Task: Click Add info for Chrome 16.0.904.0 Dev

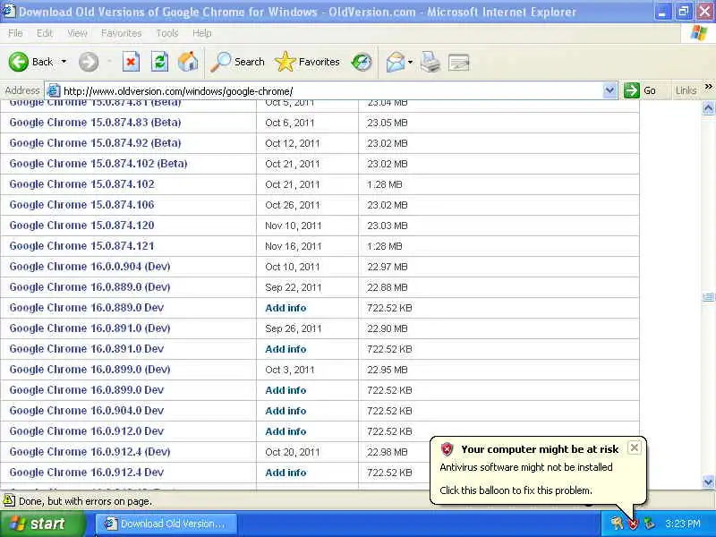Action: tap(286, 411)
